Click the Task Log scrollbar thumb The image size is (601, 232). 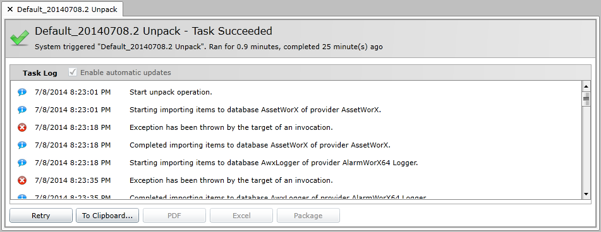[x=586, y=98]
